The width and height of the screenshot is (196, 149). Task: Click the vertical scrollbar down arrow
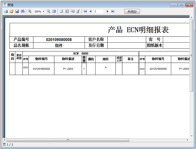click(192, 136)
